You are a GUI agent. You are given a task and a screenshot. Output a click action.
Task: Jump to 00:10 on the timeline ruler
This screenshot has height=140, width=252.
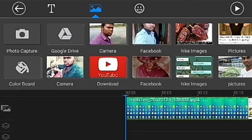click(202, 93)
